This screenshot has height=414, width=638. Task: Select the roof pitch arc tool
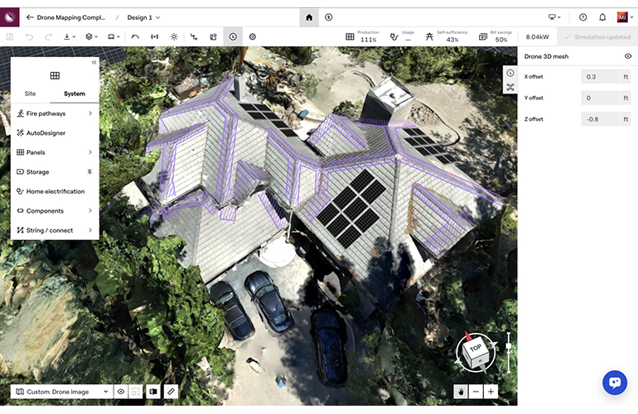coord(135,36)
